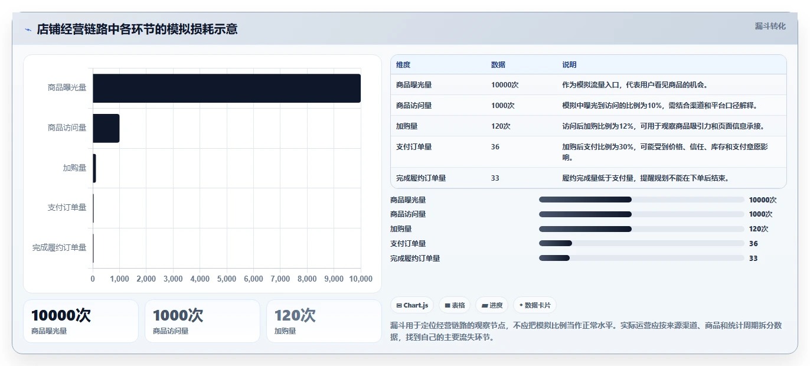Click the 商品曝光量 label on the chart axis
The height and width of the screenshot is (366, 810).
tap(67, 87)
